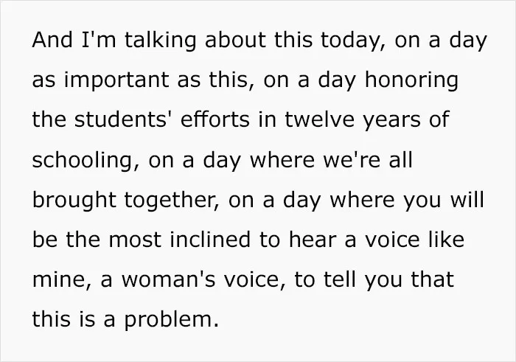
Task: Click the word "schooling," in the paragraph
Action: point(86,161)
